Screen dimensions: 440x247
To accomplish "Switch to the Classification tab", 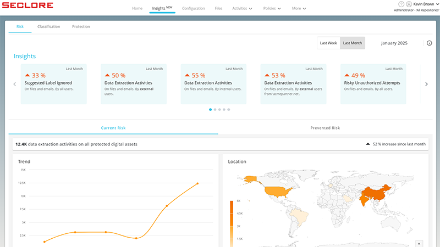I will tap(49, 26).
